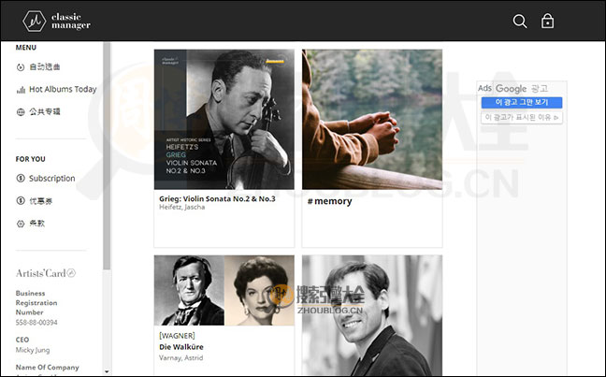Open the Artists'Card link
This screenshot has height=377, width=606.
pos(46,273)
